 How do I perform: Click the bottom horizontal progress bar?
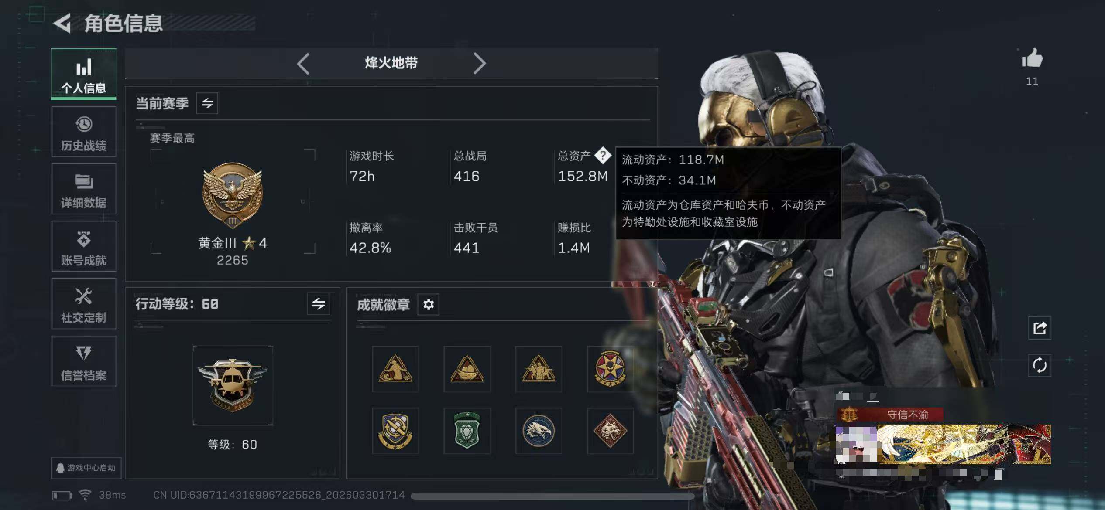tap(552, 496)
